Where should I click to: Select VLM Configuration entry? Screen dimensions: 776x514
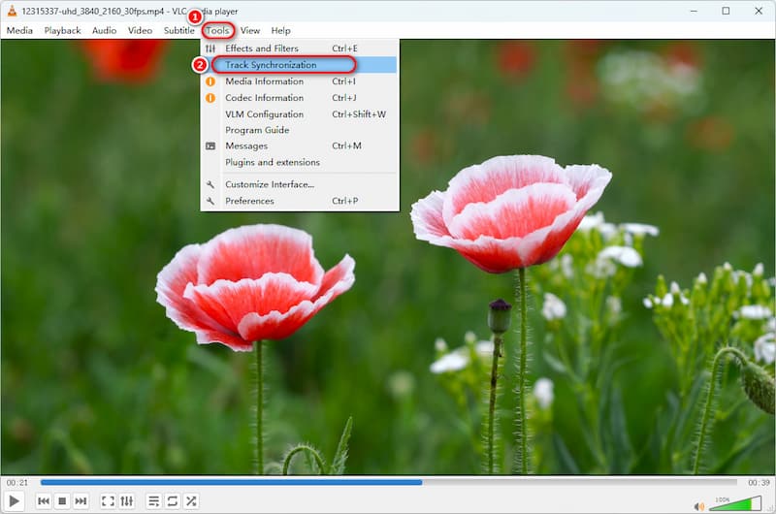coord(300,113)
